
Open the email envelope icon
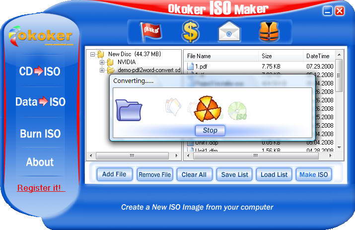(x=229, y=32)
